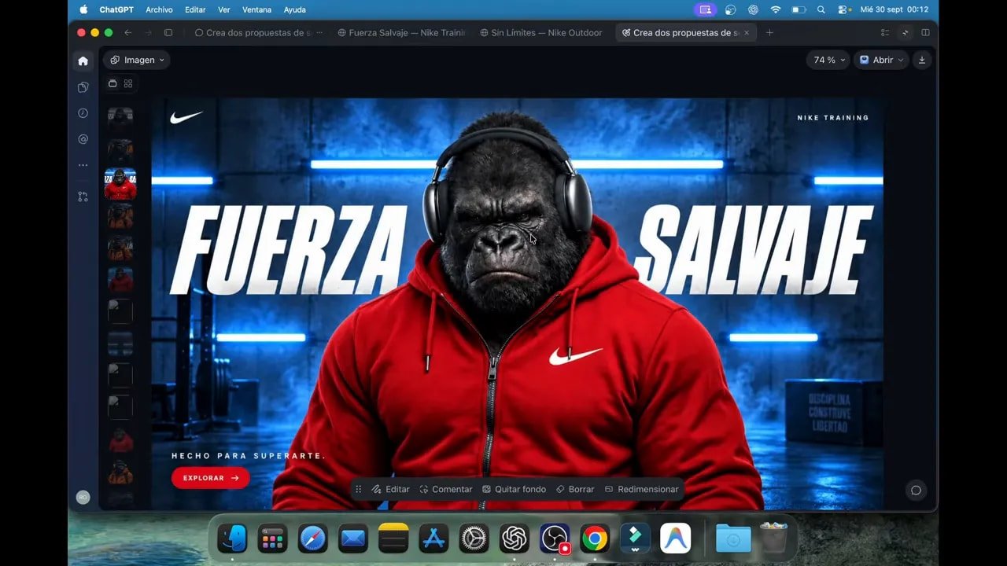The image size is (1007, 566).
Task: Go back with the left arrow button
Action: (128, 32)
